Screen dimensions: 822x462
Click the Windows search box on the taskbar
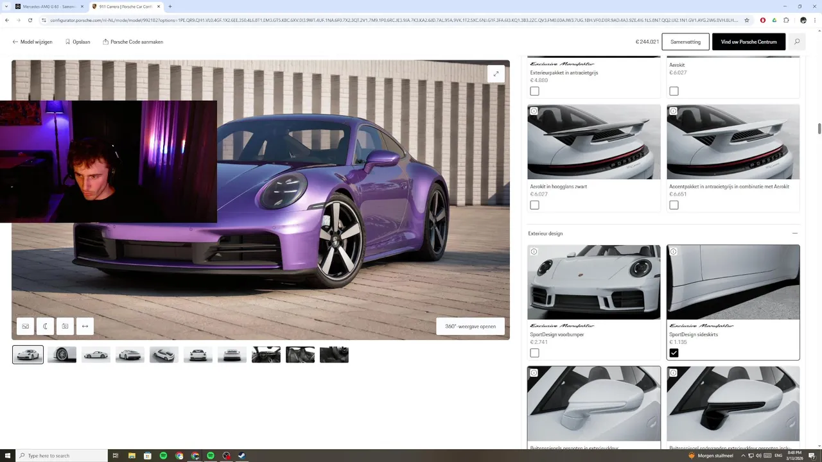[62, 456]
